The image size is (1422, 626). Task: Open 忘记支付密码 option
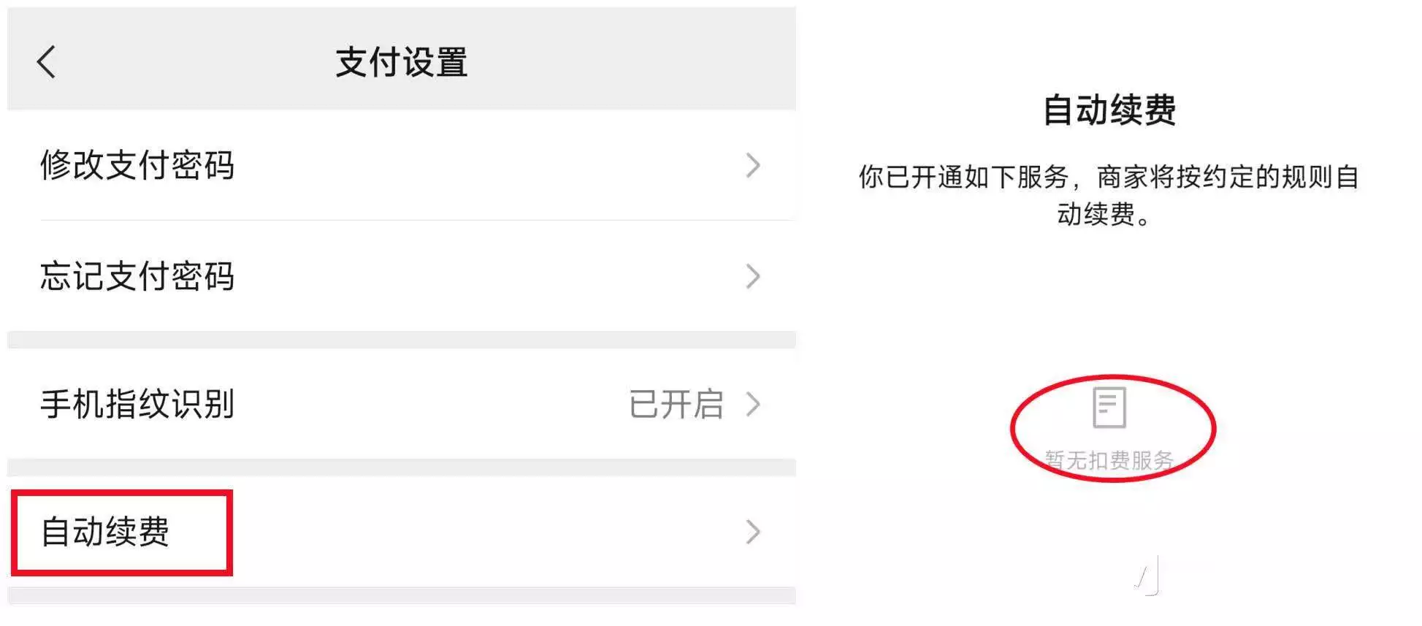click(402, 276)
